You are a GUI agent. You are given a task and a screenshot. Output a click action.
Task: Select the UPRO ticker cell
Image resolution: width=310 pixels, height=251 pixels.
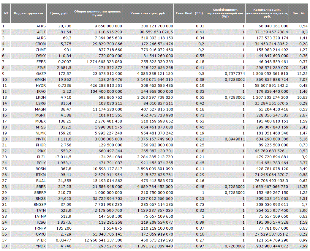[x=29, y=234]
